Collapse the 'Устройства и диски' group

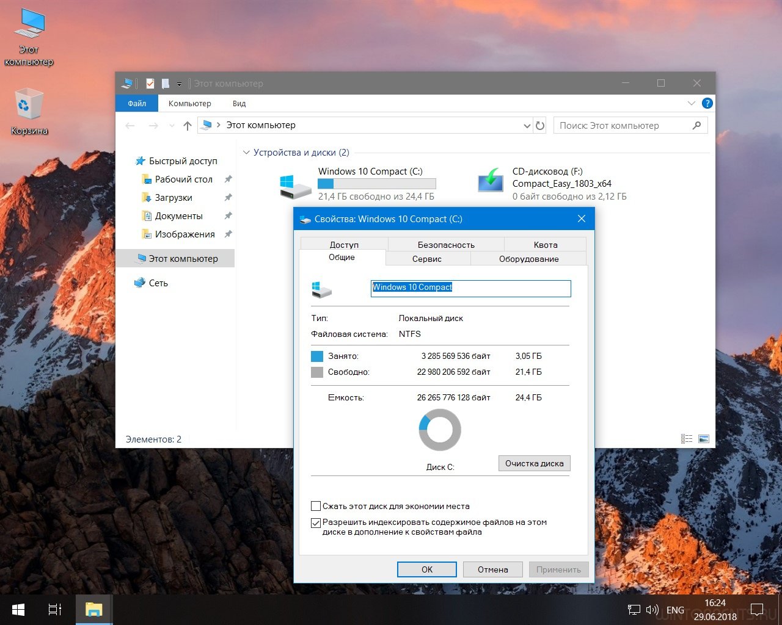246,153
